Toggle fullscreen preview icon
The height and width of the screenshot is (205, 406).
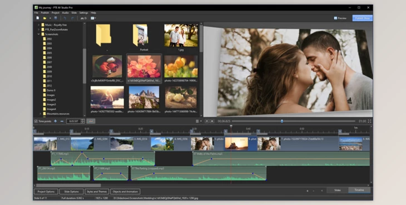369,121
